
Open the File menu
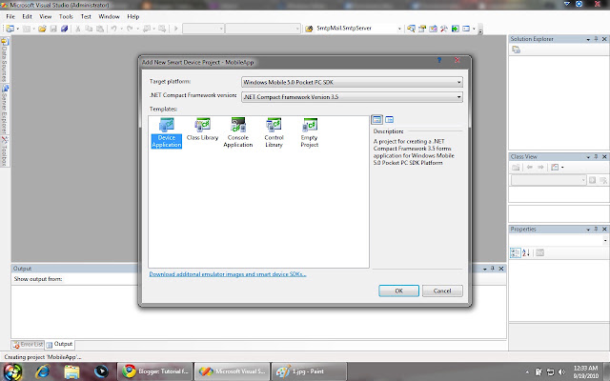(10, 17)
